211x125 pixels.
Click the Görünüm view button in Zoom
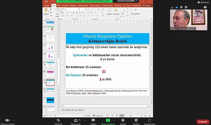point(203,2)
